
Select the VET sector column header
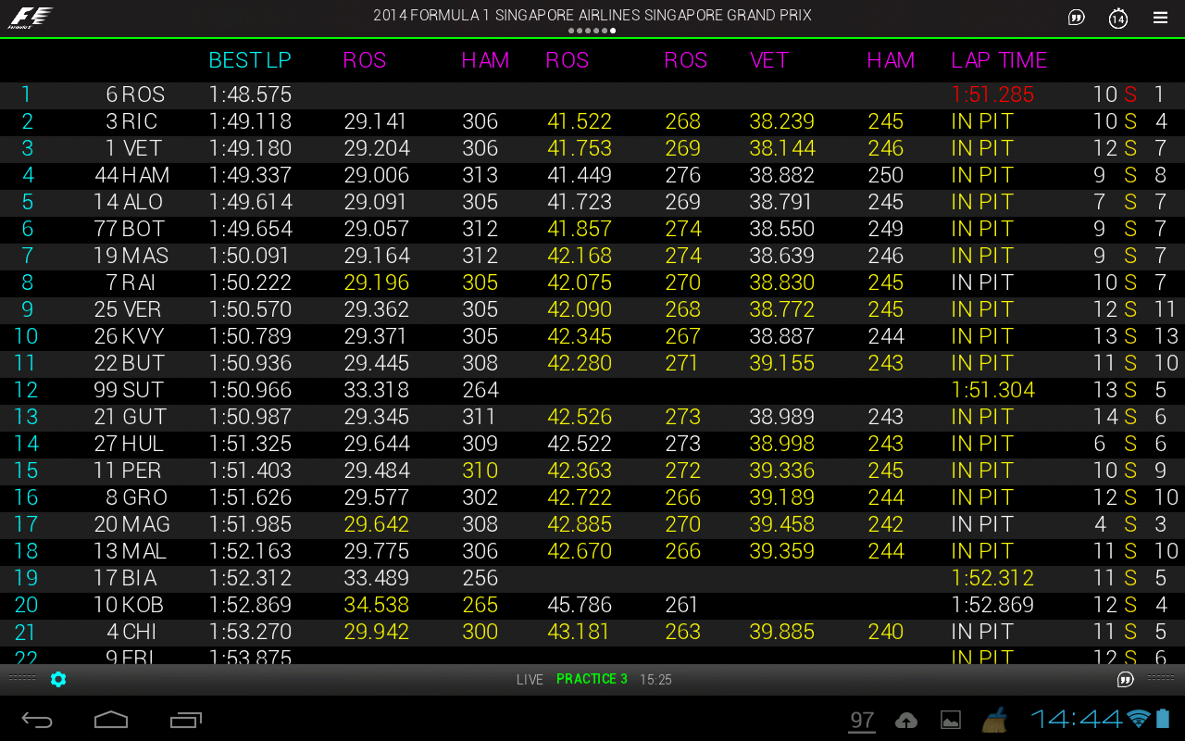pos(768,60)
